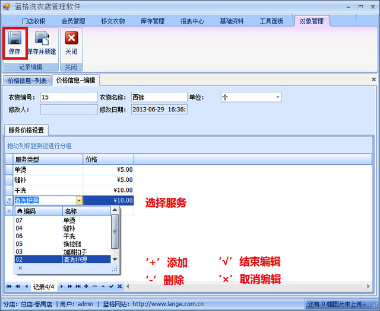Choose 07 单烫 in dropdown list
The image size is (380, 311).
(x=63, y=220)
